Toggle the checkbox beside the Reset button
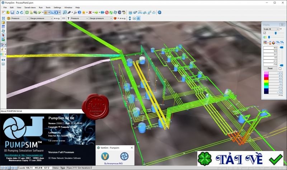 [280, 68]
